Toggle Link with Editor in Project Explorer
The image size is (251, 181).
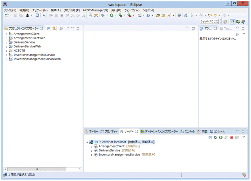[x=54, y=28]
